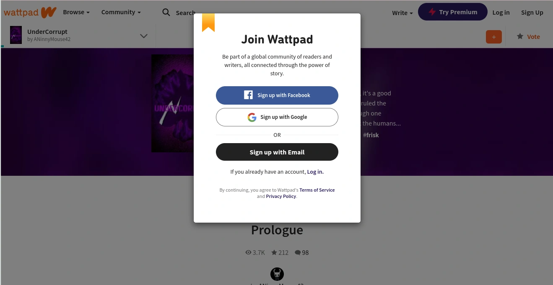Click Log in in the top navigation
Viewport: 553px width, 285px height.
pos(501,12)
